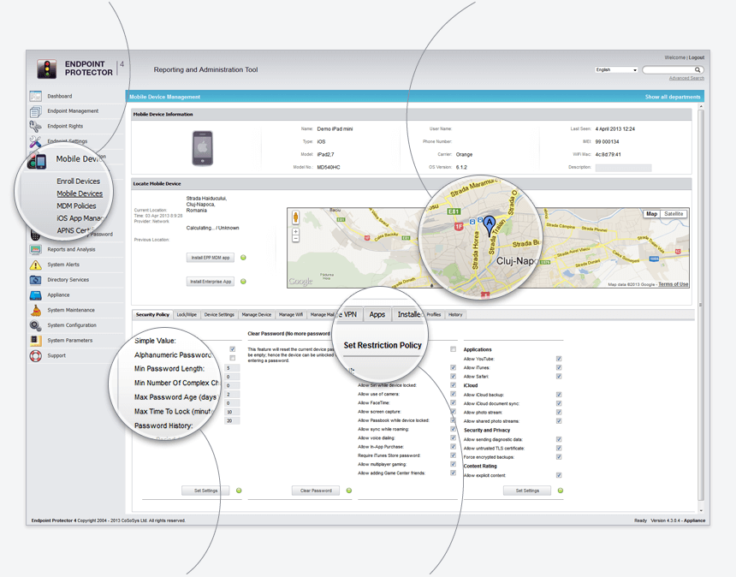The width and height of the screenshot is (736, 577).
Task: Click the Endpoint Protector traffic light logo
Action: tap(47, 68)
